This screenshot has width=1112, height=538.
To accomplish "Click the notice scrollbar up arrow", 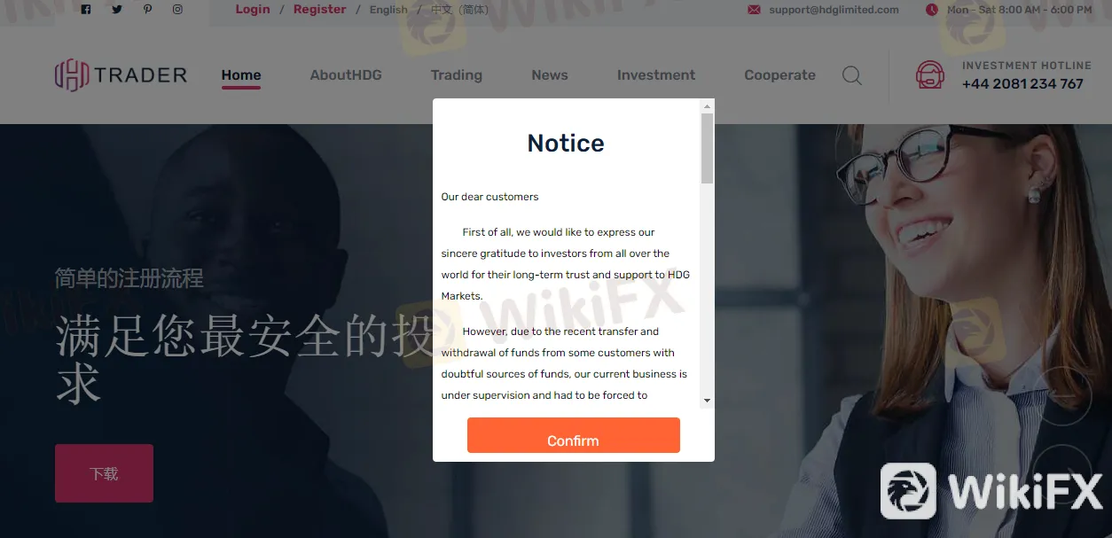I will point(707,106).
